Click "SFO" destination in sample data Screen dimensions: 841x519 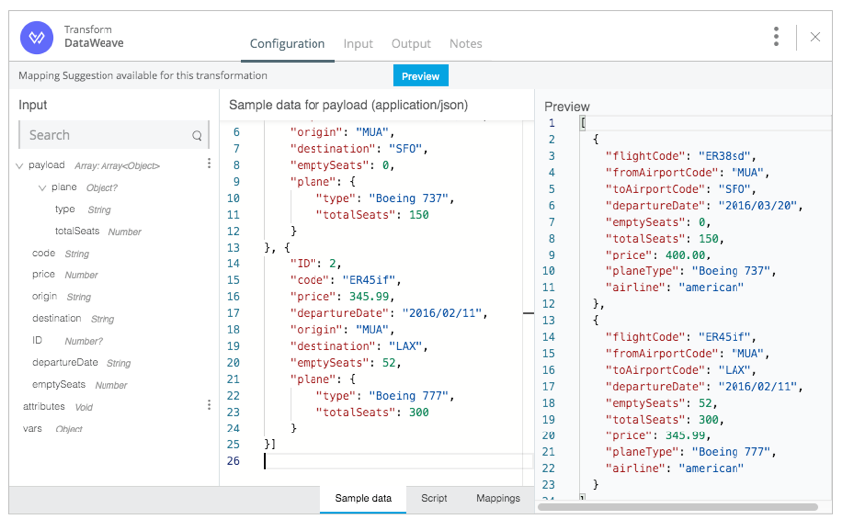pyautogui.click(x=405, y=149)
